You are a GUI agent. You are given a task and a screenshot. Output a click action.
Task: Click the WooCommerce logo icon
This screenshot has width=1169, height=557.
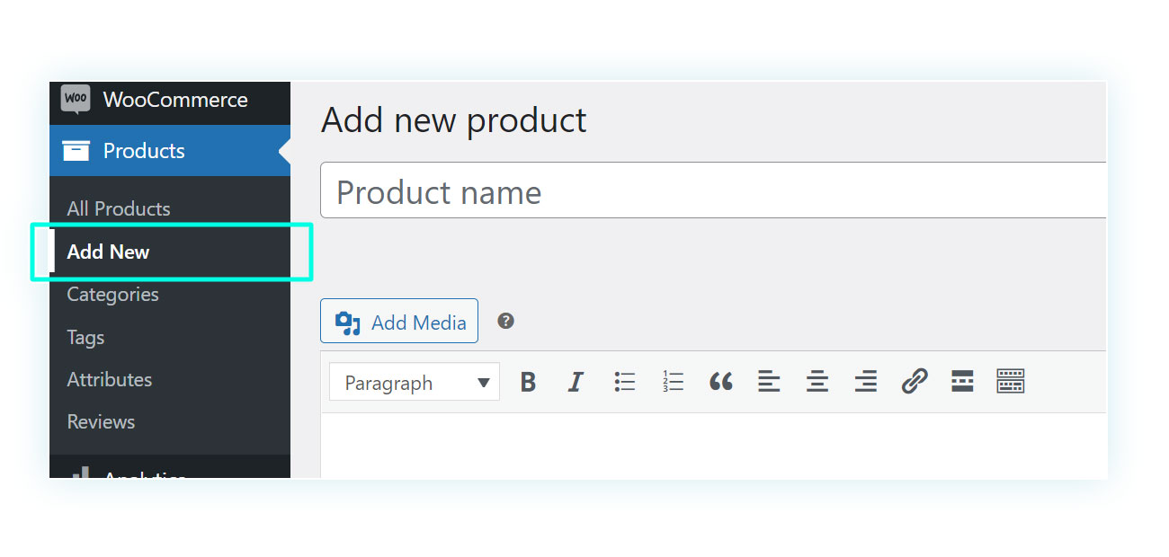pyautogui.click(x=76, y=99)
